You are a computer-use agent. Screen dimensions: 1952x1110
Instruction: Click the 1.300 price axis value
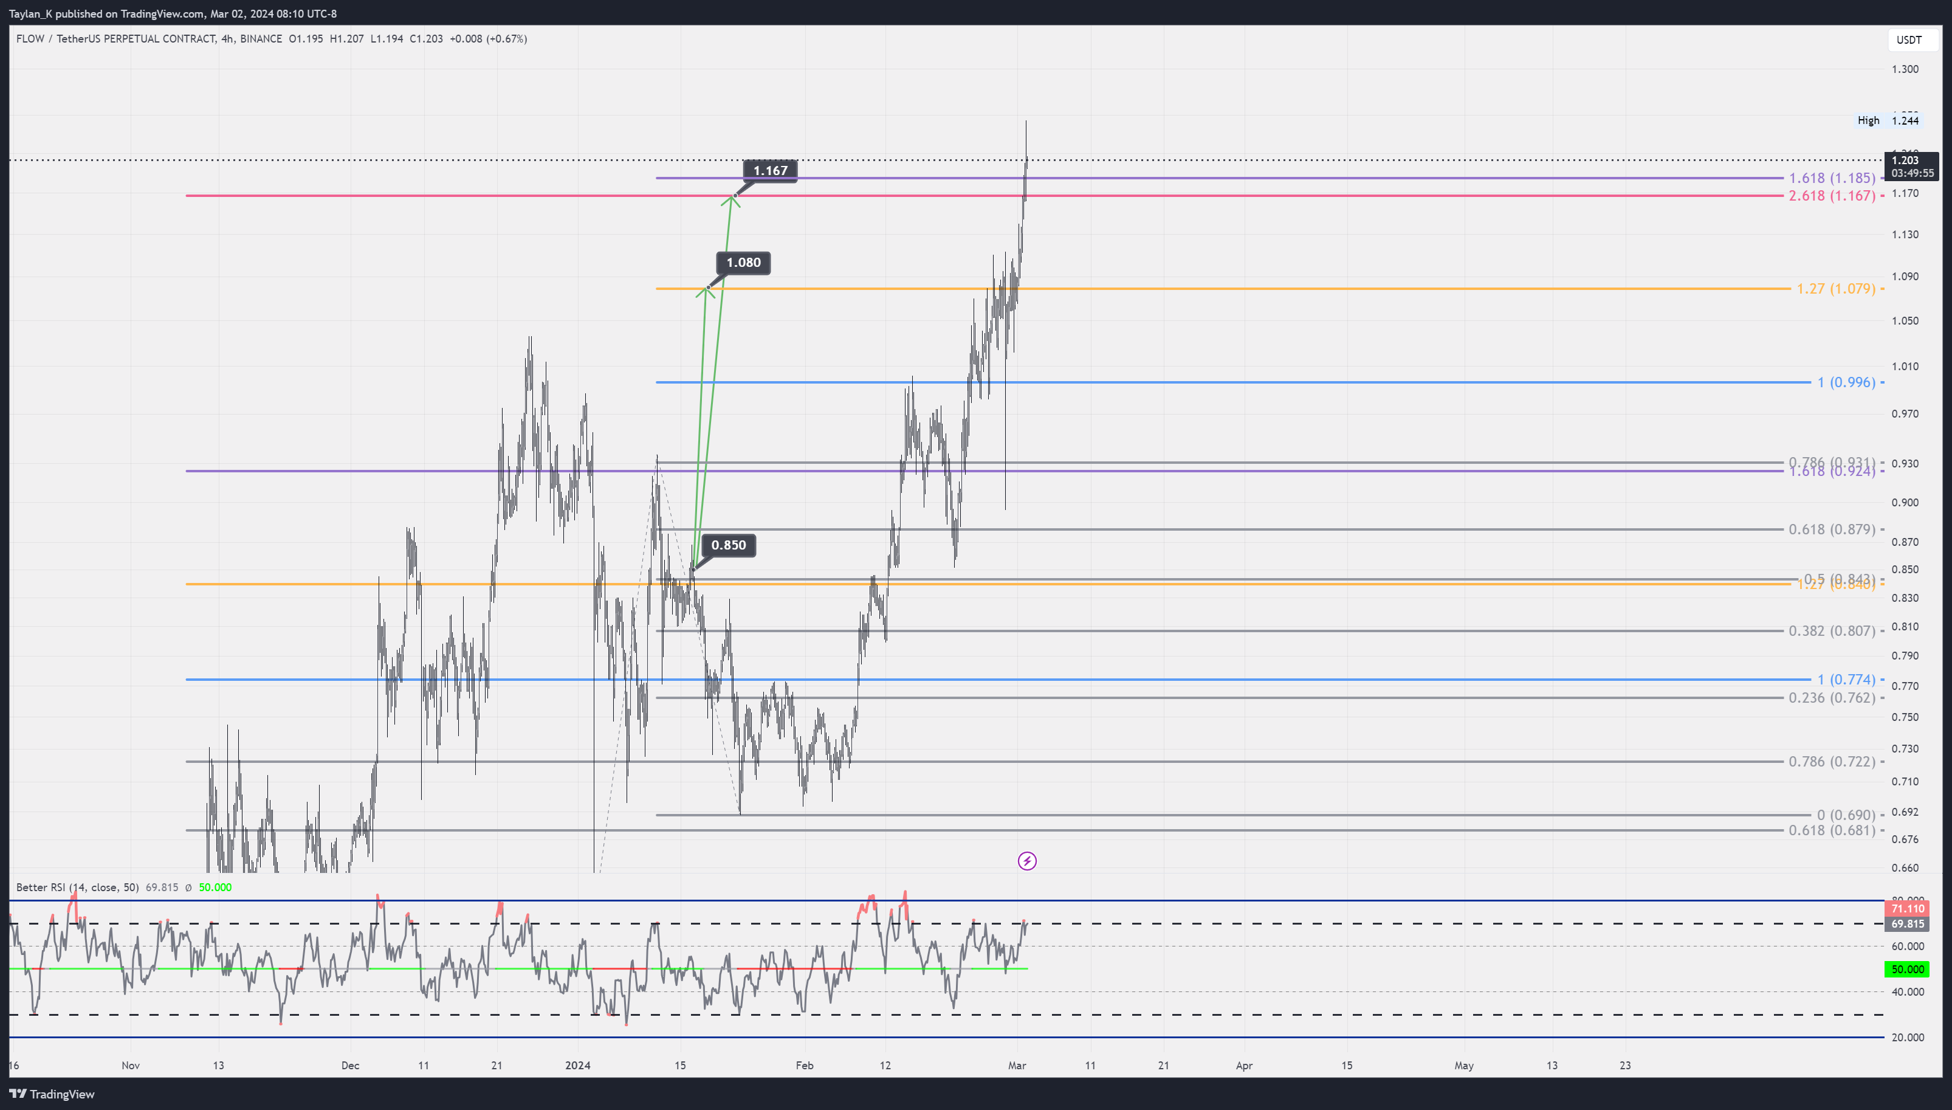pyautogui.click(x=1905, y=69)
